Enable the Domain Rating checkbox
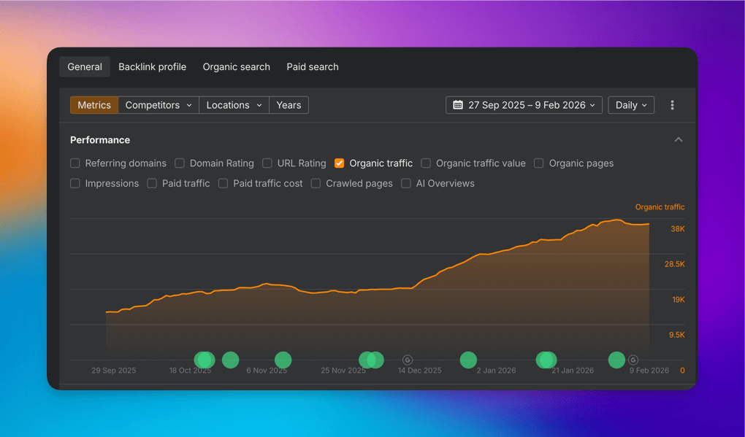The image size is (745, 437). [180, 163]
